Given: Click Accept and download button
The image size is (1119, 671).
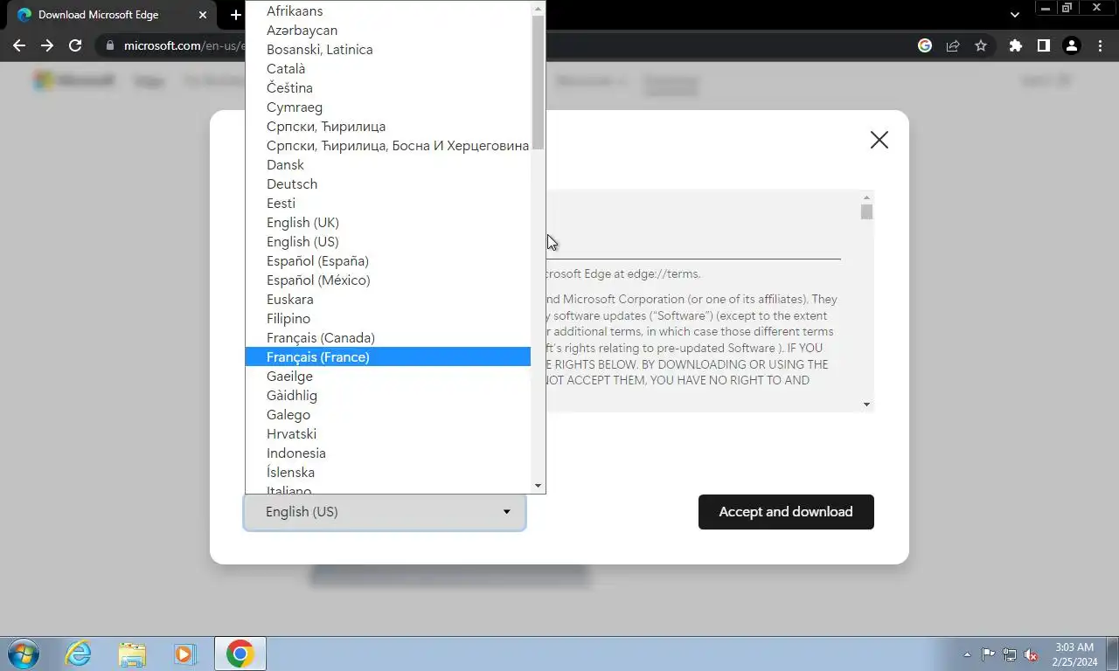Looking at the screenshot, I should point(786,512).
